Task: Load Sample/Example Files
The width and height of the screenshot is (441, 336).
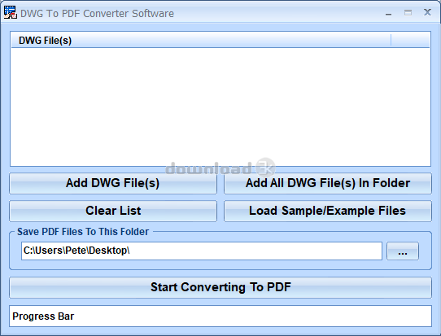Action: pos(328,211)
